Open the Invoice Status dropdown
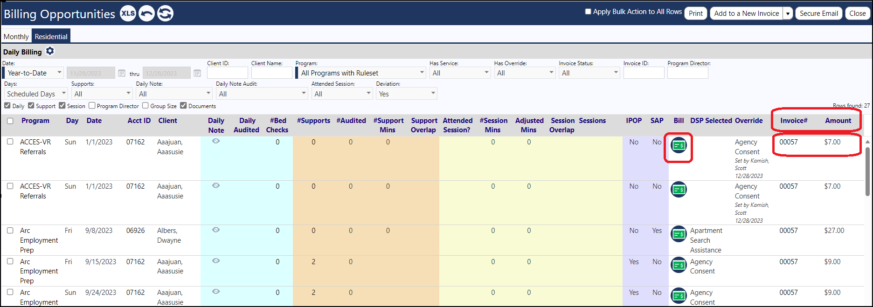The image size is (873, 307). (589, 73)
